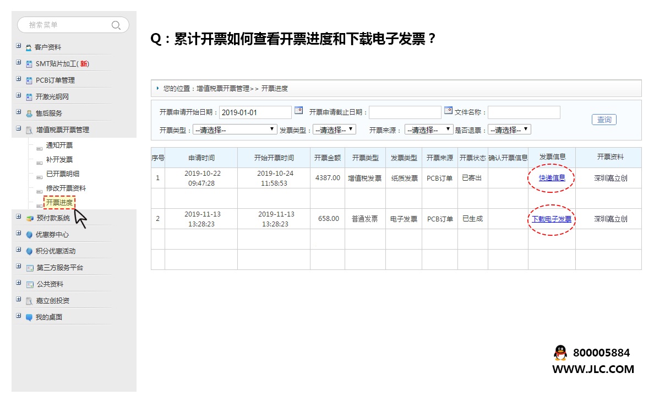Expand the SMT贴片加工 tree node

[x=19, y=63]
